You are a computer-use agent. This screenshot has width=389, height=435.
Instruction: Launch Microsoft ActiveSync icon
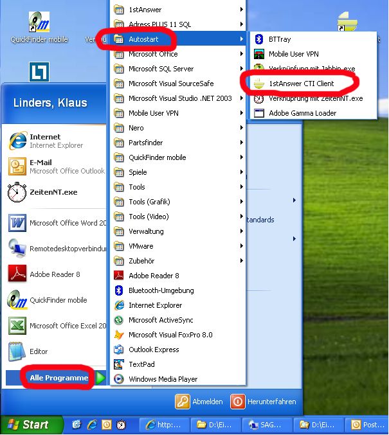tap(118, 320)
